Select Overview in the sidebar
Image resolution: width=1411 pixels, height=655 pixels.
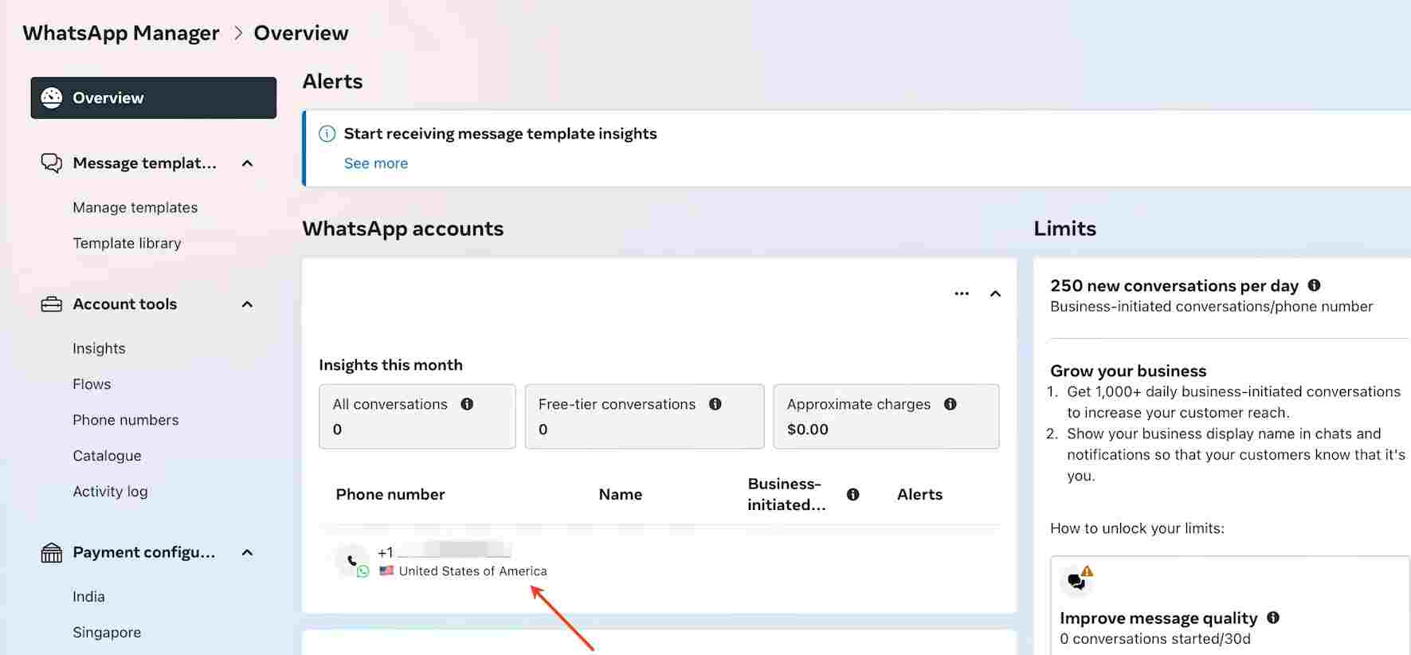click(x=154, y=98)
